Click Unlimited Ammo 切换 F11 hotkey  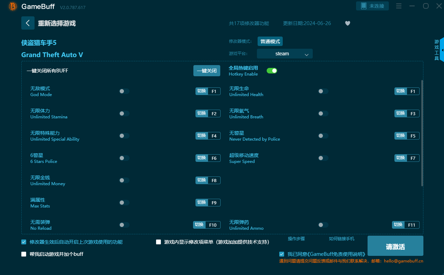point(406,225)
